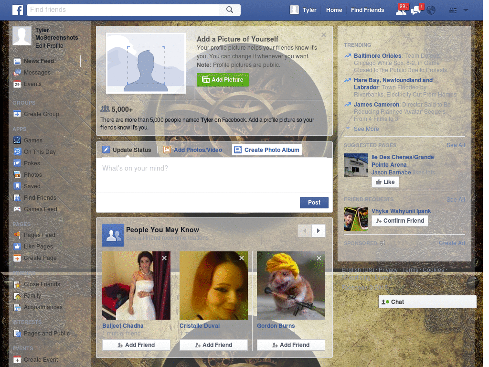489x367 pixels.
Task: Open Family list icon
Action: [17, 295]
